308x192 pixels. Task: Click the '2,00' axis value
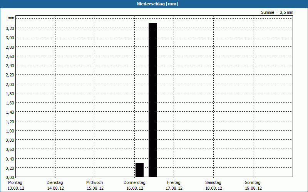[x=10, y=84]
